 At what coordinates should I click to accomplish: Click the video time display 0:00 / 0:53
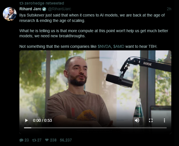42,120
